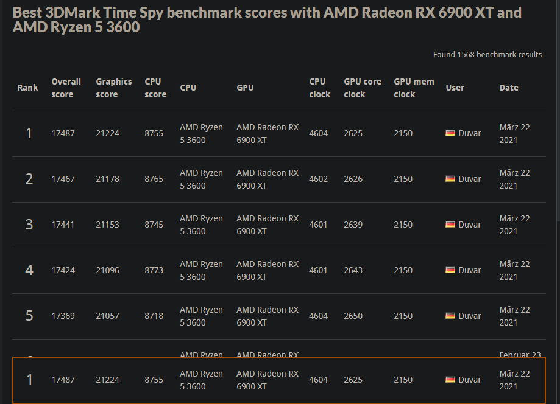Viewport: 560px width, 404px height.
Task: Click the German flag in rank 4 row
Action: (450, 270)
